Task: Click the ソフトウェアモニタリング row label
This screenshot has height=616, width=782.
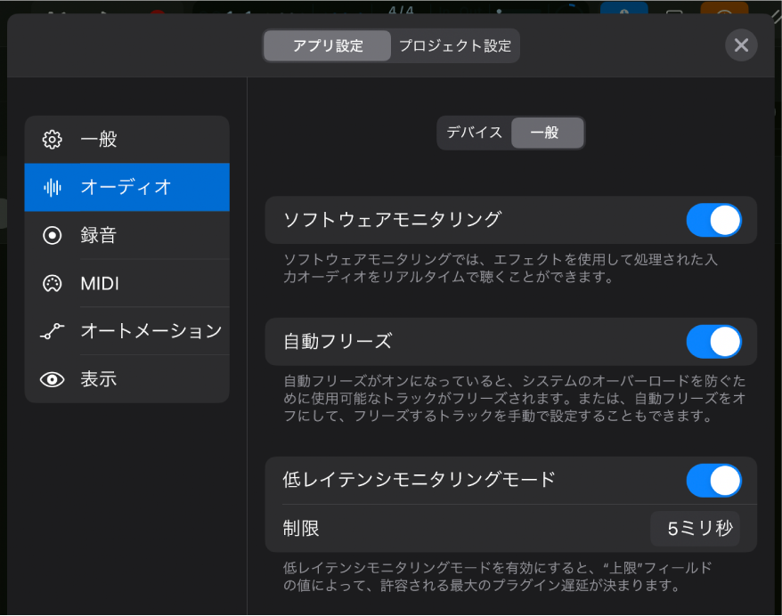Action: (392, 220)
